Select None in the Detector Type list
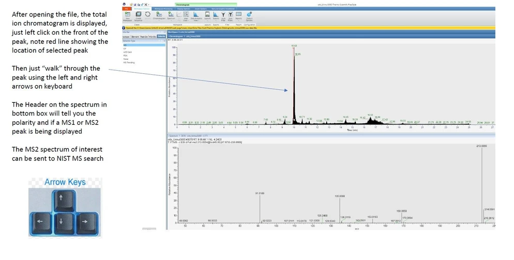This screenshot has width=514, height=260. pos(126,59)
